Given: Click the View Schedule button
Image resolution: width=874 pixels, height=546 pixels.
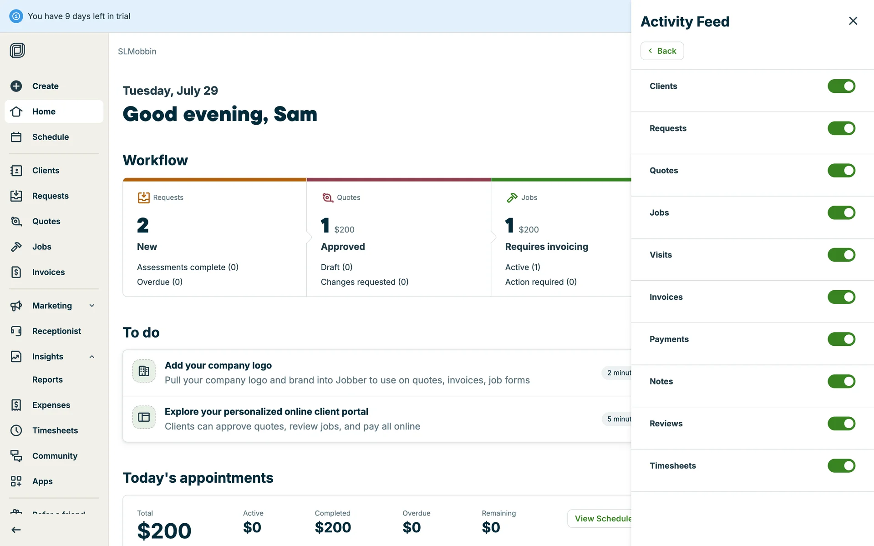Looking at the screenshot, I should (x=600, y=519).
